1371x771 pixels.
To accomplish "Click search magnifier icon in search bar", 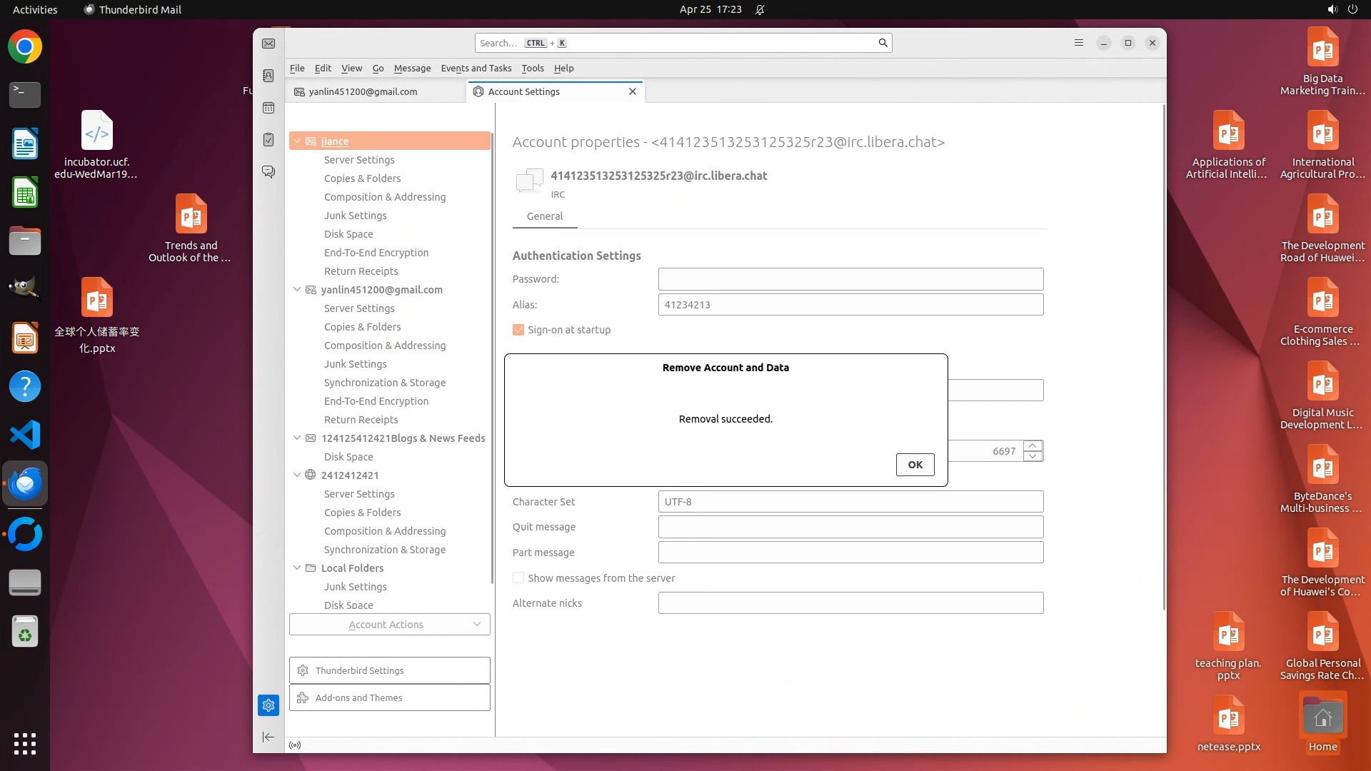I will pyautogui.click(x=883, y=43).
